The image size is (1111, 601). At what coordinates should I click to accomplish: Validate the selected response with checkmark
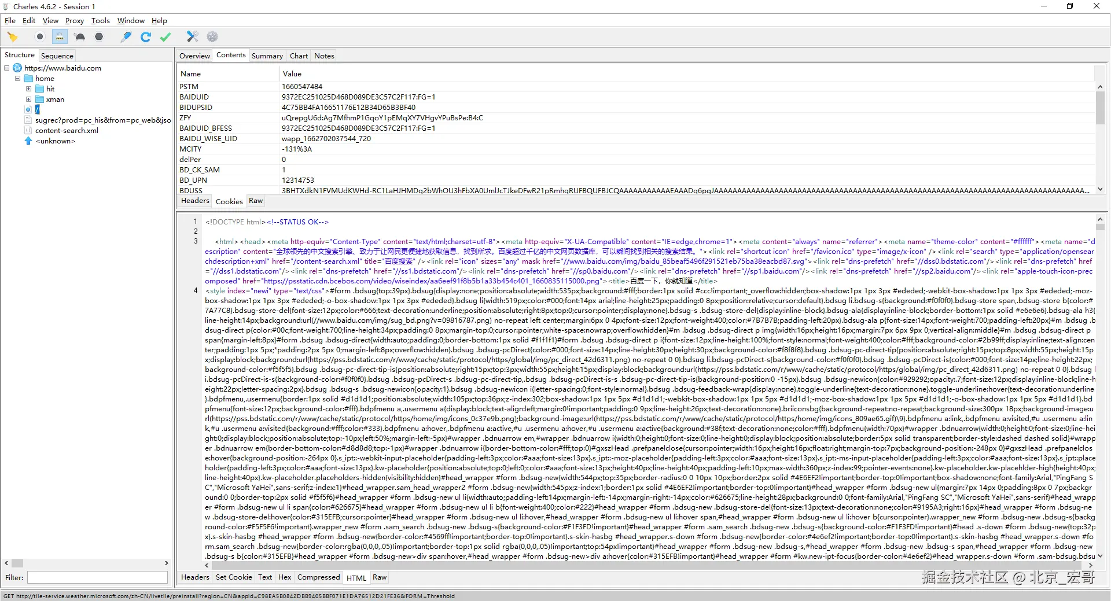tap(165, 37)
